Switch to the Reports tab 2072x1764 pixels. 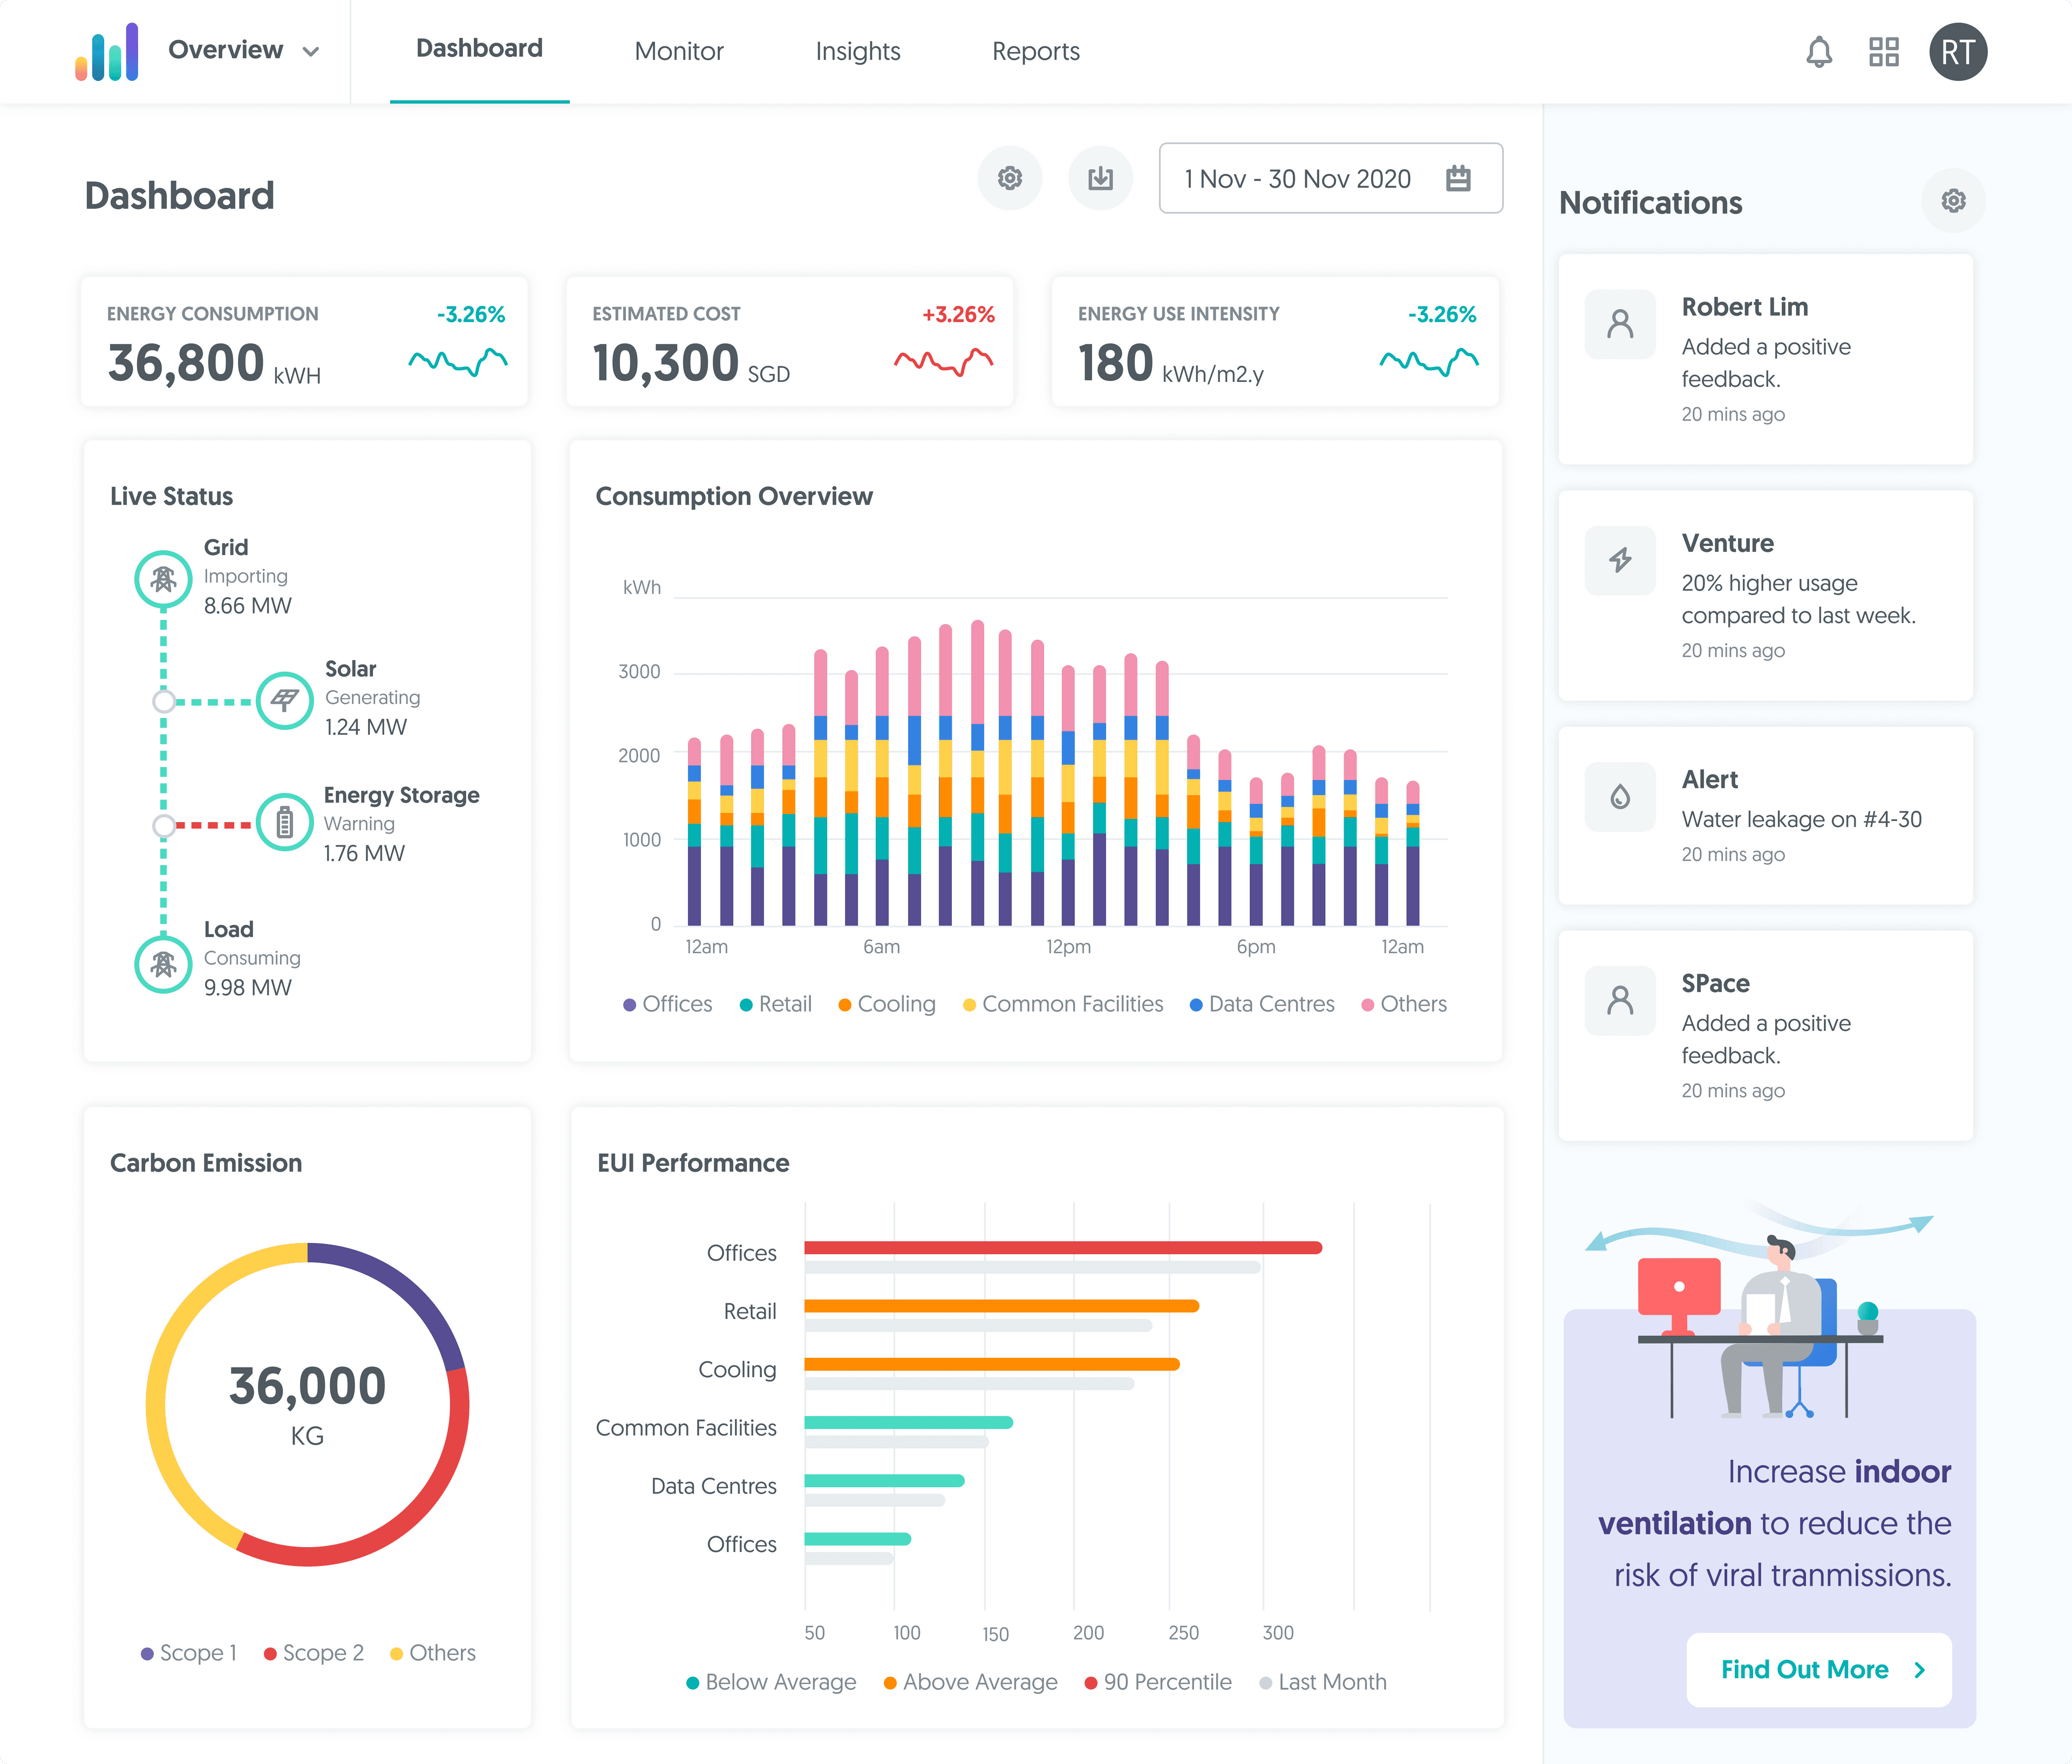pos(1035,52)
